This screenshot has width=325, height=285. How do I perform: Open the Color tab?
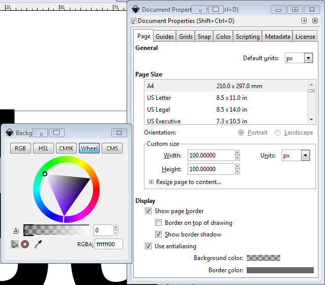(x=223, y=37)
